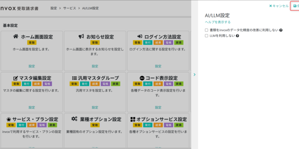Collapse side panel with the chevron arrow
The image size is (299, 149).
pyautogui.click(x=194, y=74)
